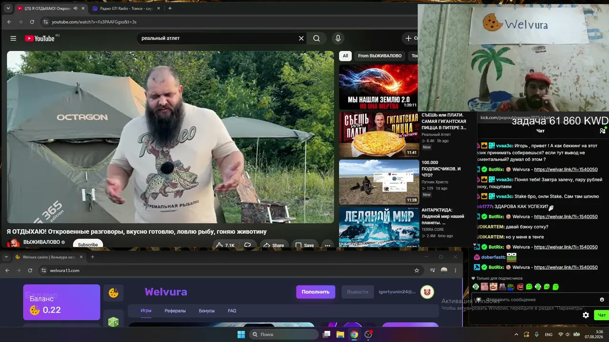This screenshot has height=342, width=609.
Task: Save the video to a playlist
Action: (304, 245)
